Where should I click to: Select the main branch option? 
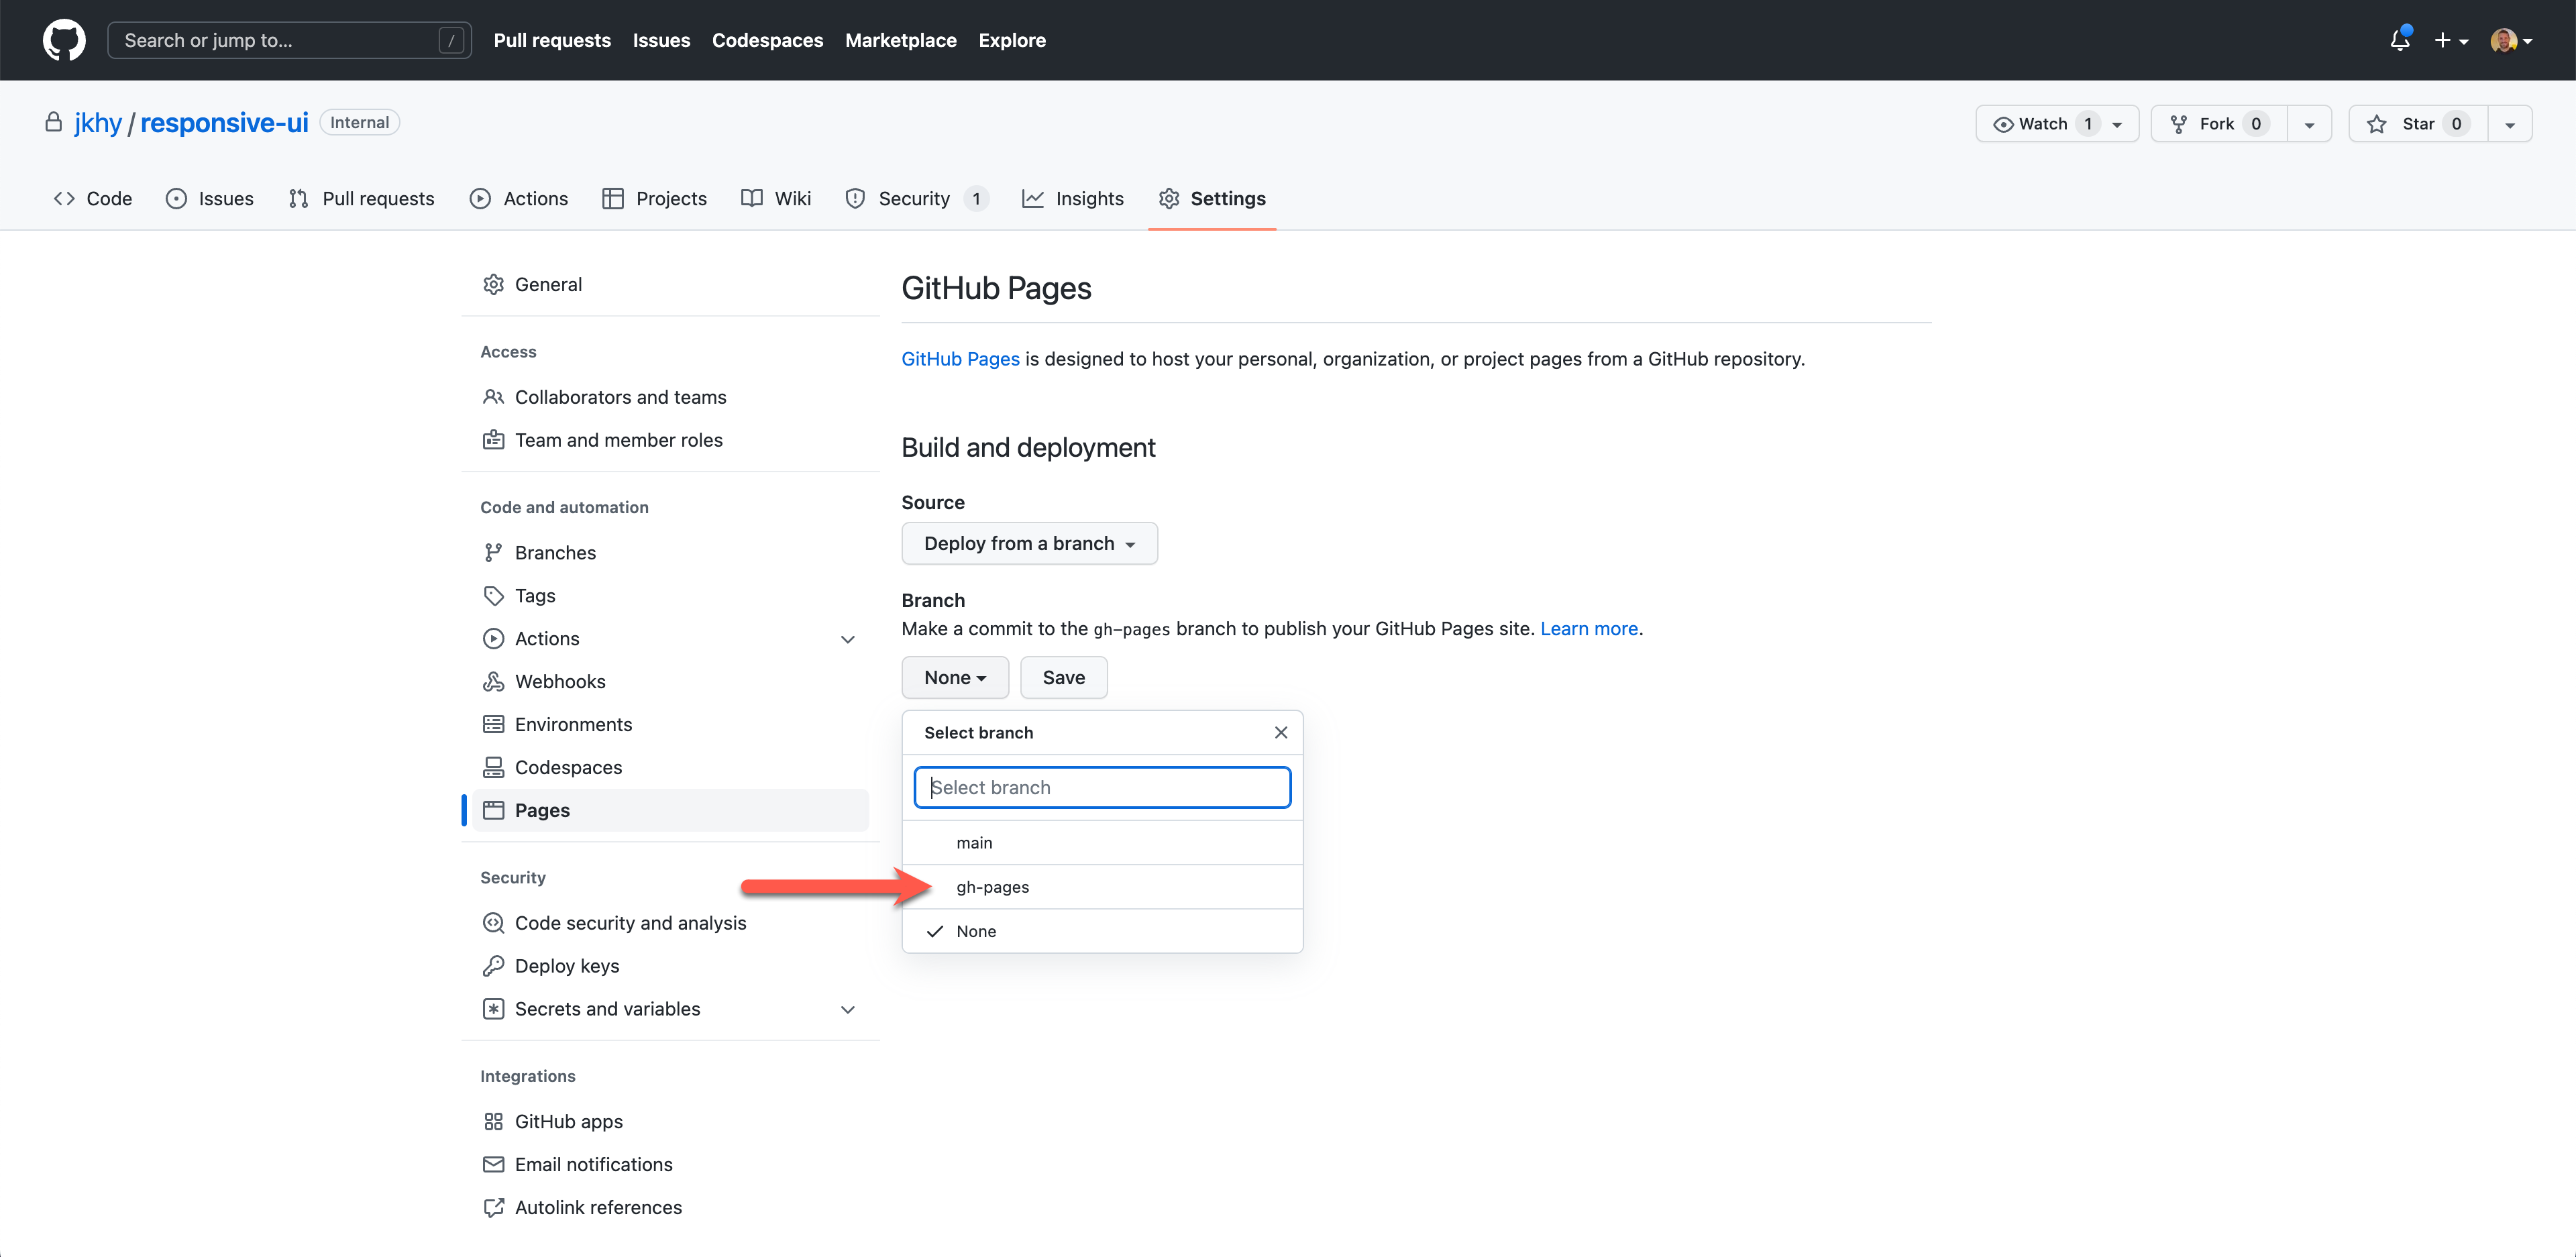pos(974,843)
